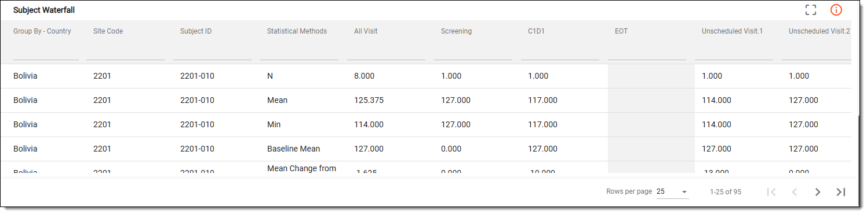Select the Baseline Mean cell

[x=293, y=149]
